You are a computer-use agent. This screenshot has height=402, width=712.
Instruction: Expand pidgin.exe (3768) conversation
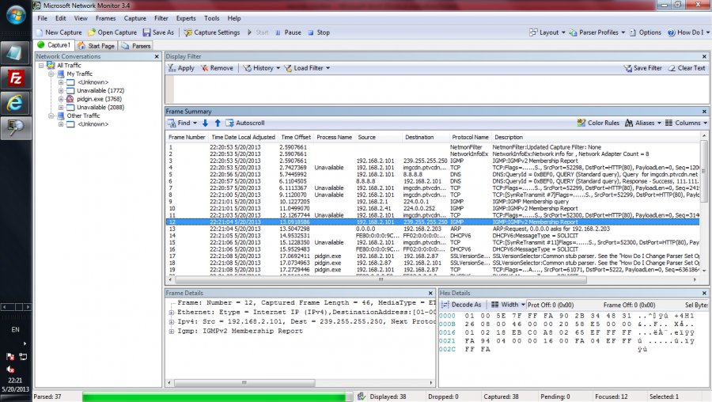click(x=61, y=99)
